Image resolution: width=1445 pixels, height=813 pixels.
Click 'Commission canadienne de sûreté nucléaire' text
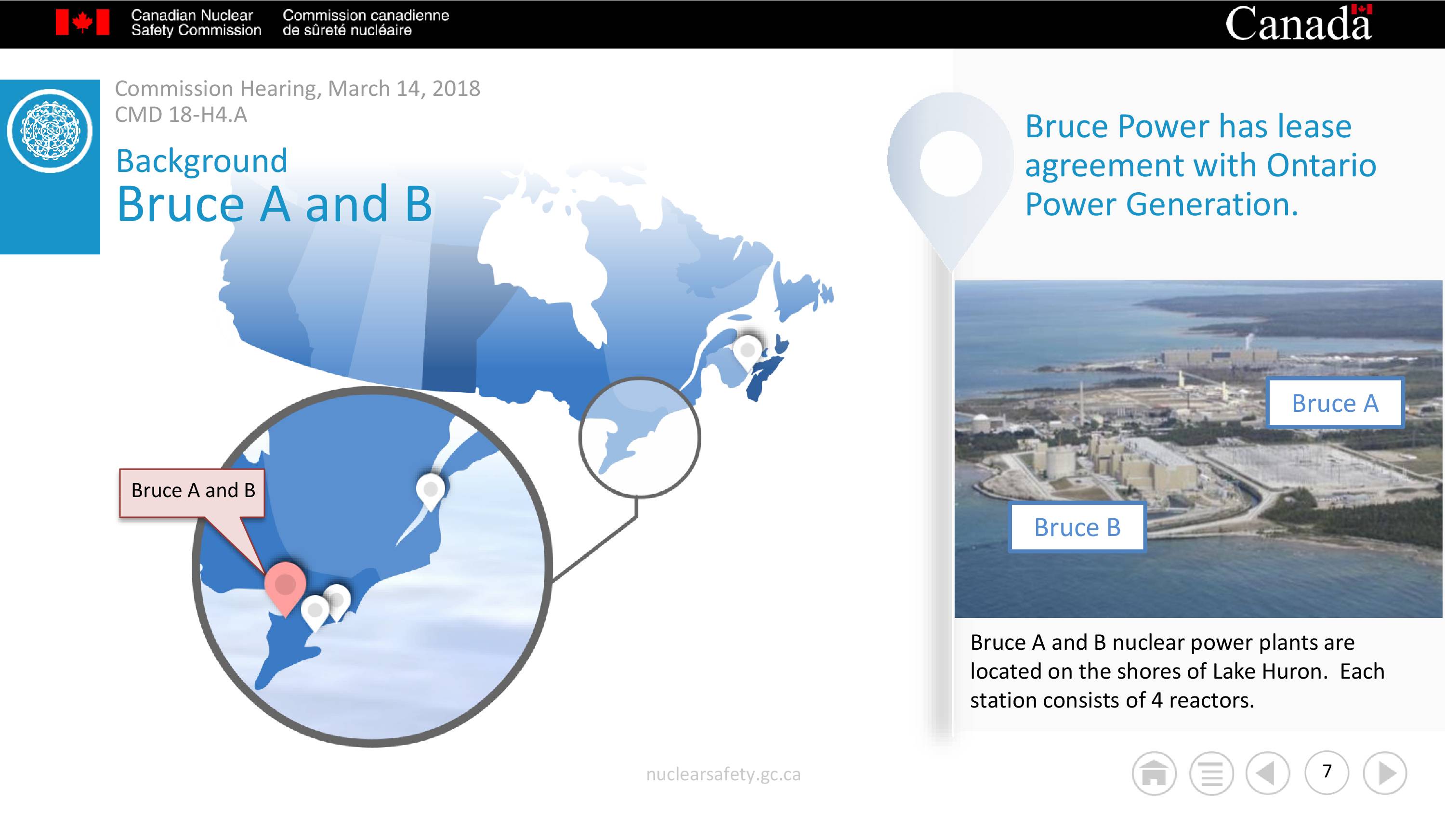(x=366, y=23)
